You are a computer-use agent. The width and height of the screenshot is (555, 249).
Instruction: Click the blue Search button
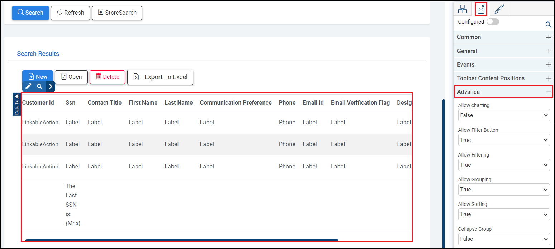pos(30,13)
